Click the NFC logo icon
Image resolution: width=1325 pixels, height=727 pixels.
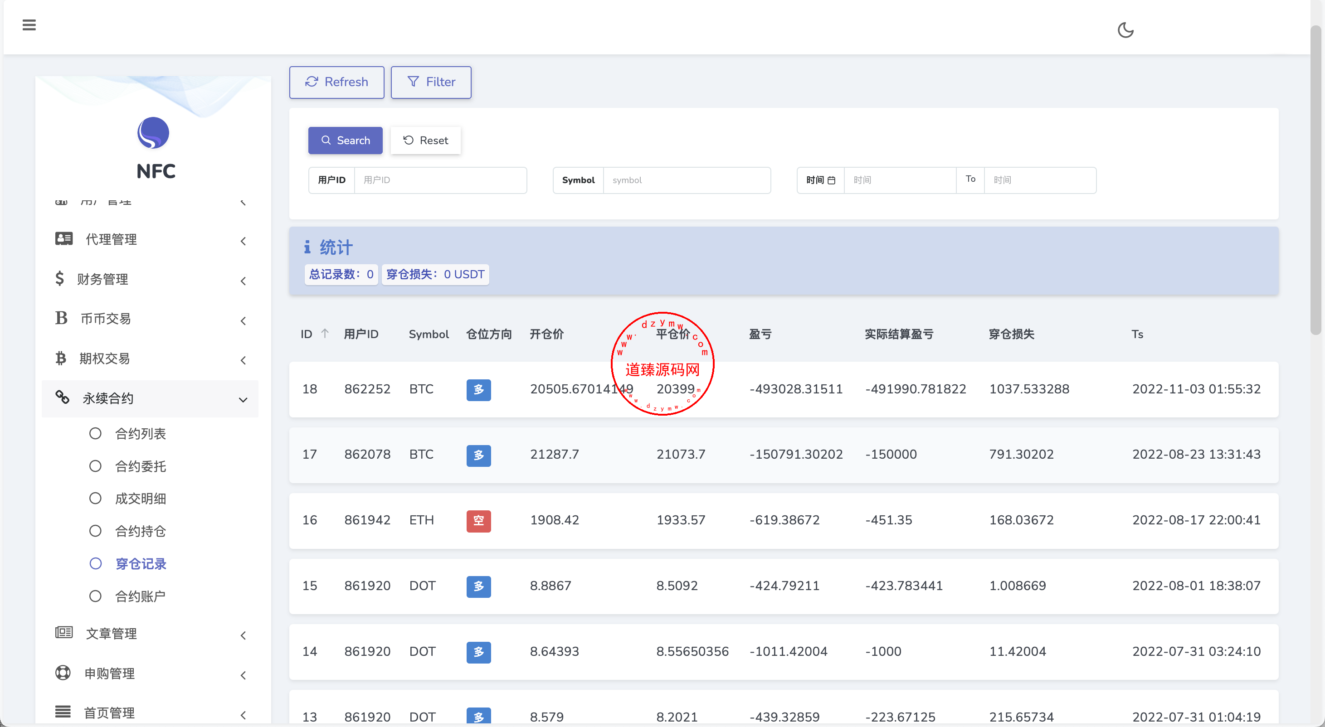click(x=153, y=133)
